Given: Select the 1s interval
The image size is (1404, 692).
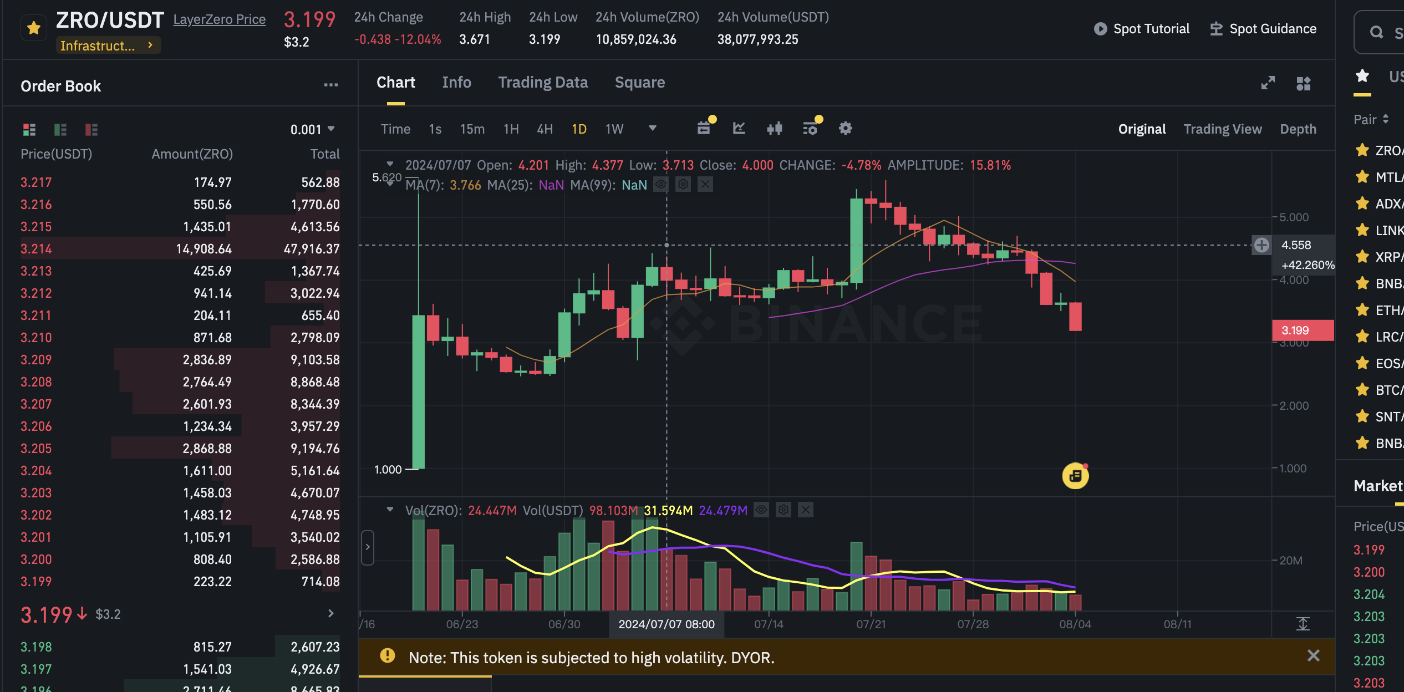Looking at the screenshot, I should 435,129.
